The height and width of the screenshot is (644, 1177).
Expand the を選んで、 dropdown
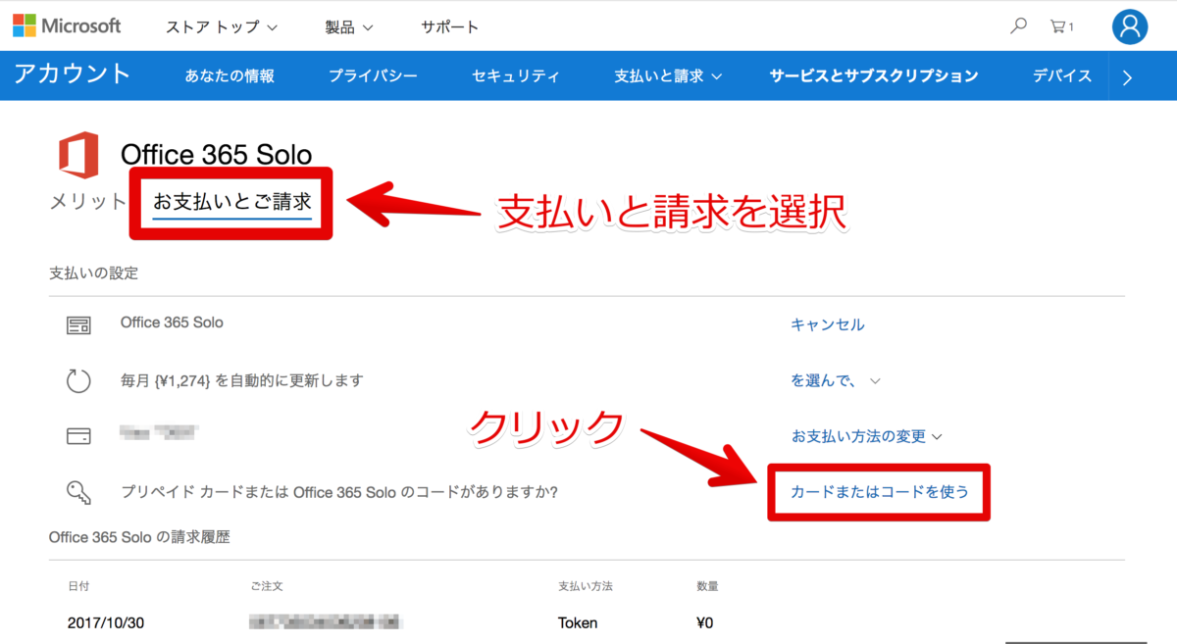tap(836, 380)
